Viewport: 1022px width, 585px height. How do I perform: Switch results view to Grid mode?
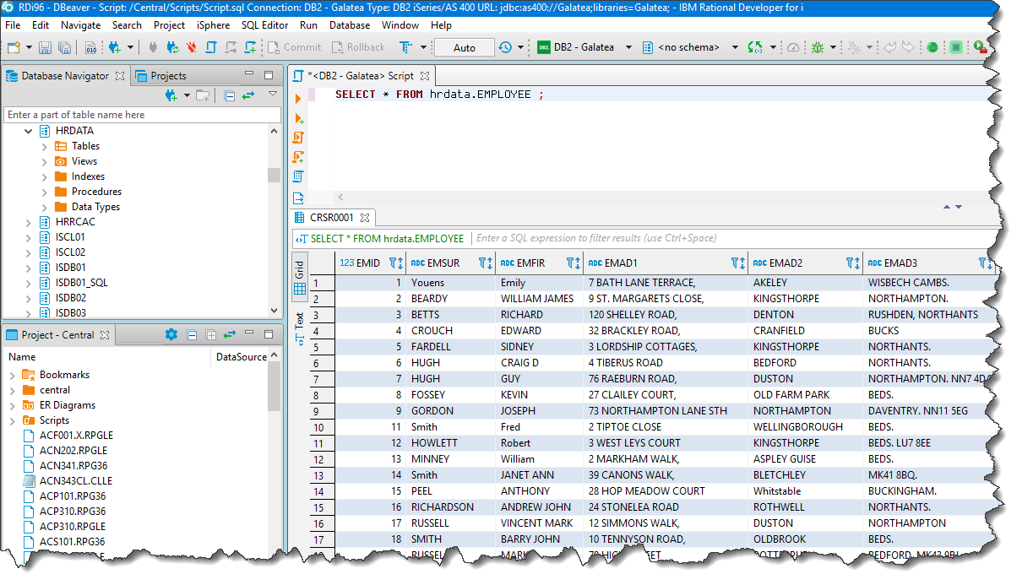tap(299, 277)
